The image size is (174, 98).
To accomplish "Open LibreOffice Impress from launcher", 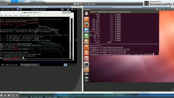I will (x=86, y=42).
